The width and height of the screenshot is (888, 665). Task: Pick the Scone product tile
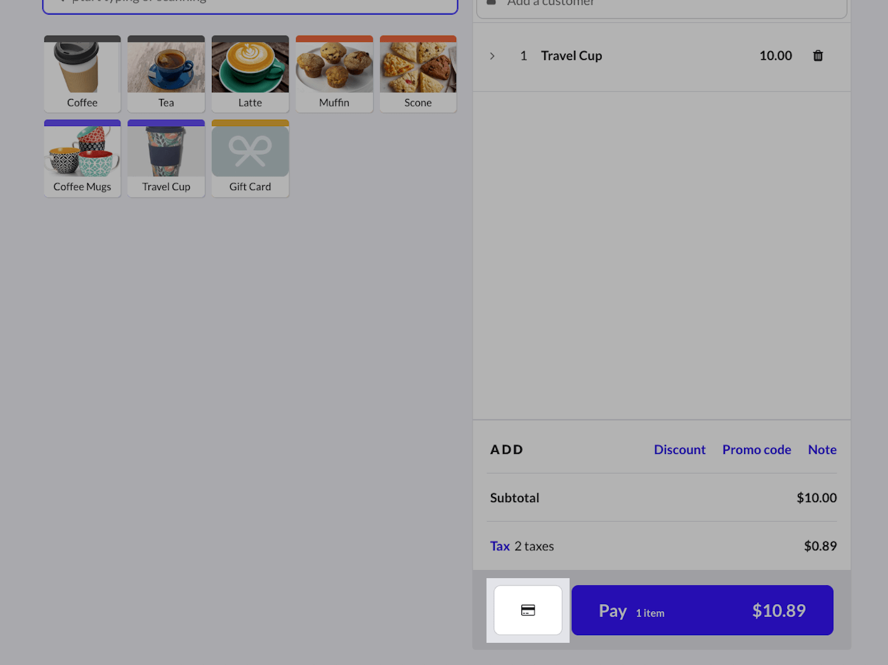418,74
